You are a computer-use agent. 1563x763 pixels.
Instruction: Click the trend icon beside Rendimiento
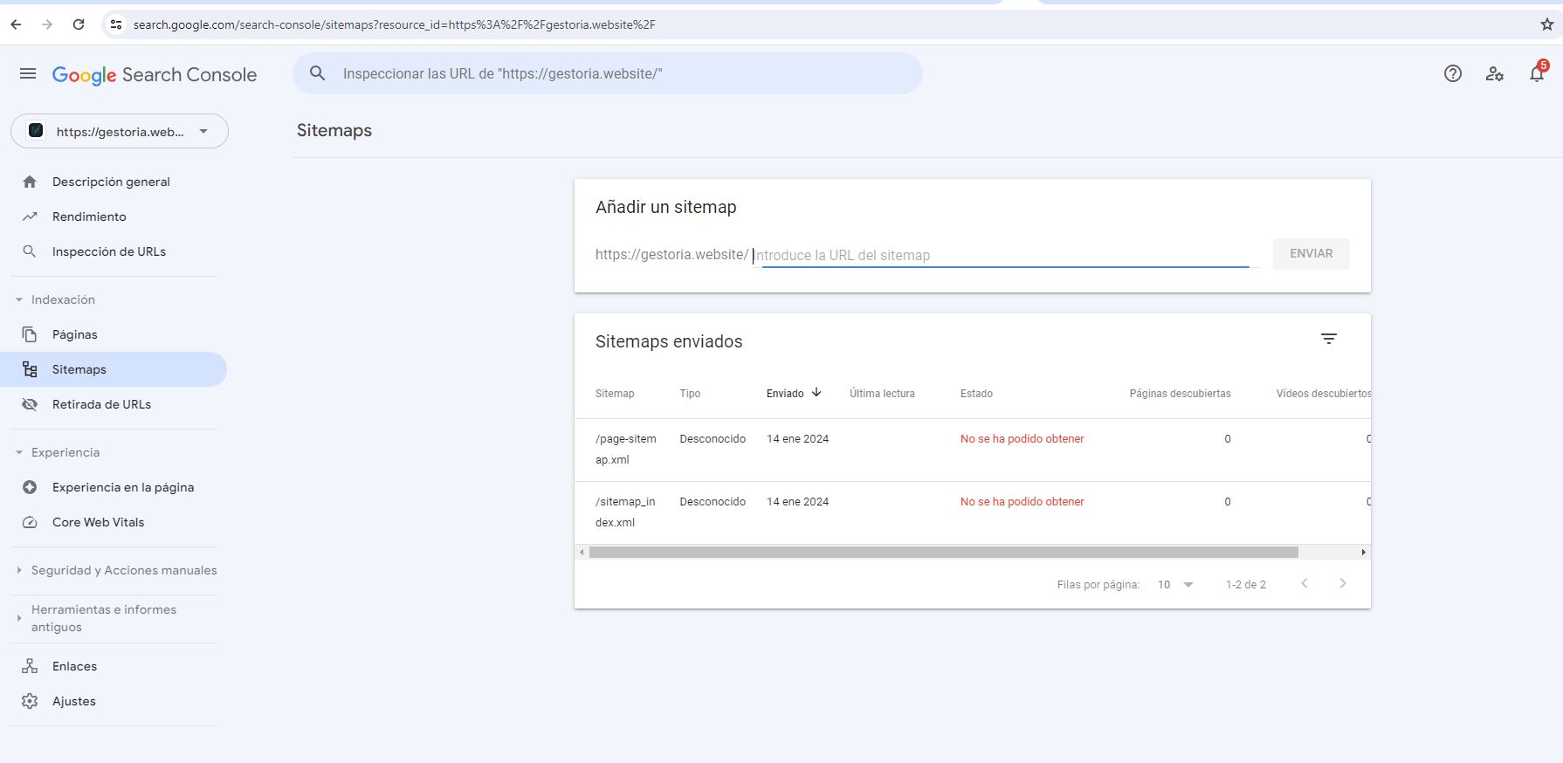pyautogui.click(x=30, y=217)
